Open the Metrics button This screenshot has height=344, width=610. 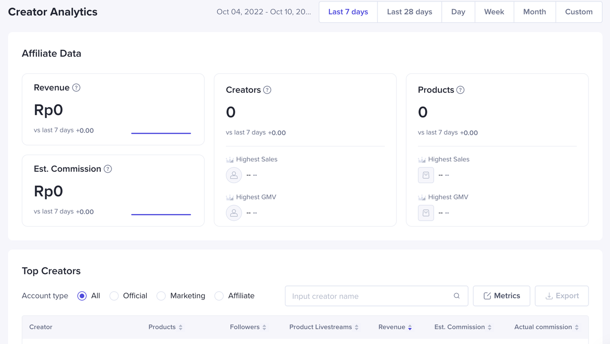[501, 296]
